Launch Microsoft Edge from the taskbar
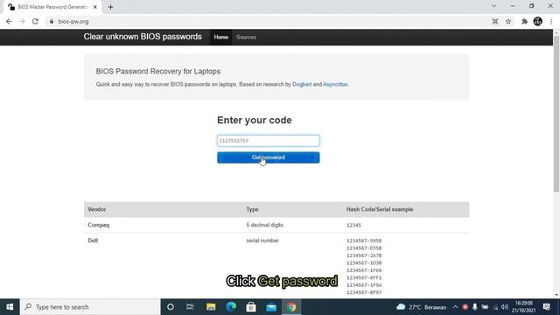560x315 pixels. (x=231, y=307)
